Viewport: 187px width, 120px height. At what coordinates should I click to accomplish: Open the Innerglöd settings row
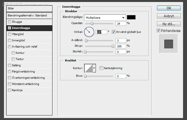[x=29, y=40]
